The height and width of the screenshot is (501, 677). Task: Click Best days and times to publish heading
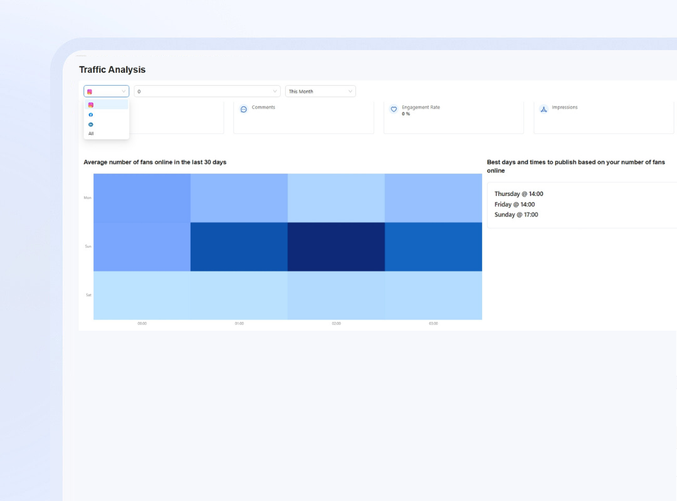pos(576,167)
